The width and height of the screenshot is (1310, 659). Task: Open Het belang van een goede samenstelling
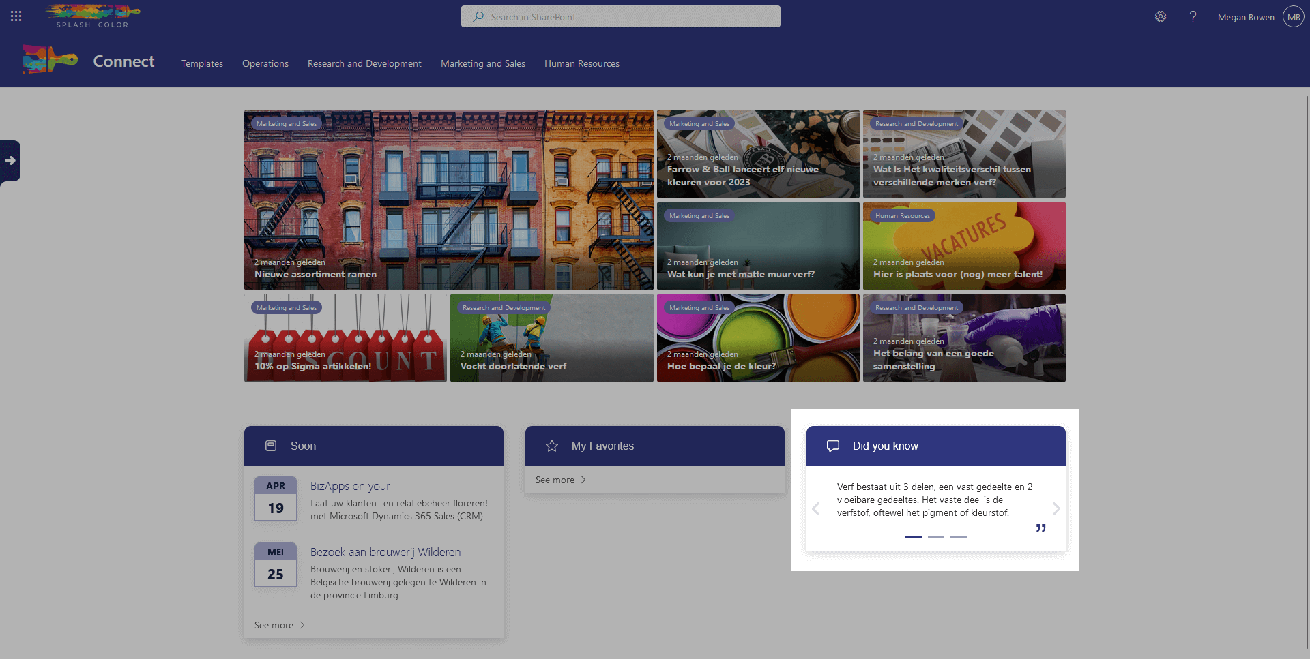[964, 338]
